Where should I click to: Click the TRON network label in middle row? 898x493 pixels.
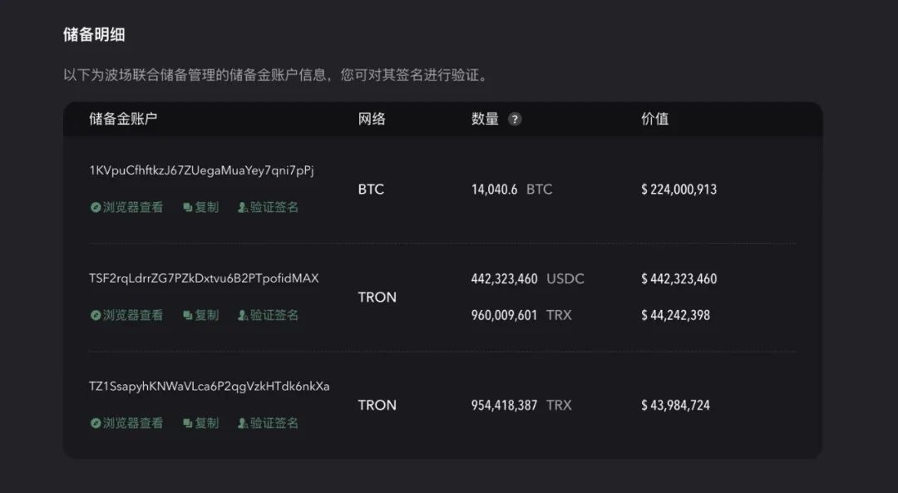(x=377, y=297)
